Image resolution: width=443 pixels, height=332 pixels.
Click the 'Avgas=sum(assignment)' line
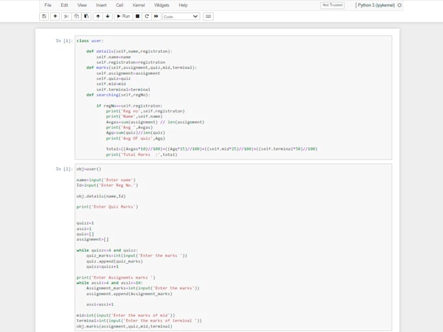pos(155,122)
